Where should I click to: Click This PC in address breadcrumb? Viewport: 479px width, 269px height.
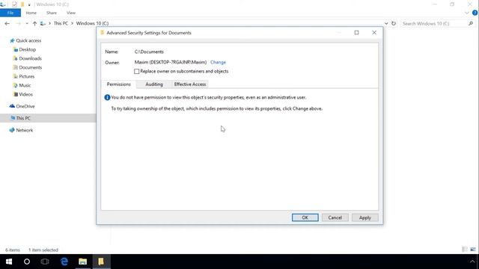(x=61, y=23)
